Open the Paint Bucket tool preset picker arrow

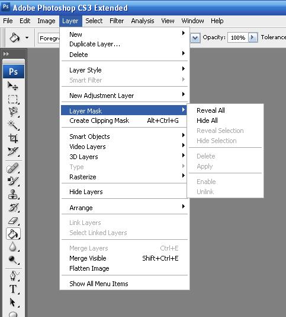pyautogui.click(x=27, y=37)
